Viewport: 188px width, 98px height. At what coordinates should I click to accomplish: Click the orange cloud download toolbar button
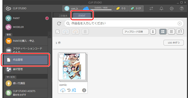click(x=75, y=32)
